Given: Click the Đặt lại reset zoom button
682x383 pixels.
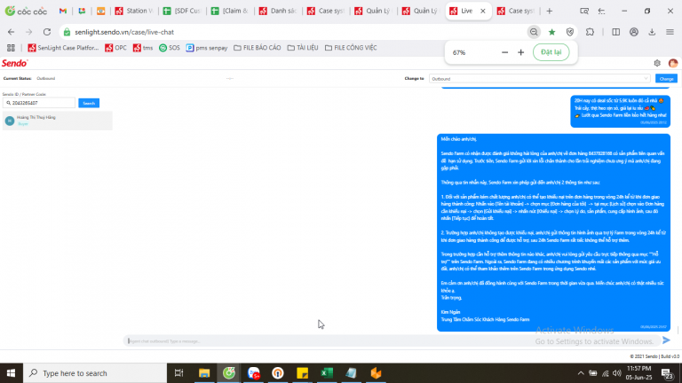Looking at the screenshot, I should coord(551,52).
